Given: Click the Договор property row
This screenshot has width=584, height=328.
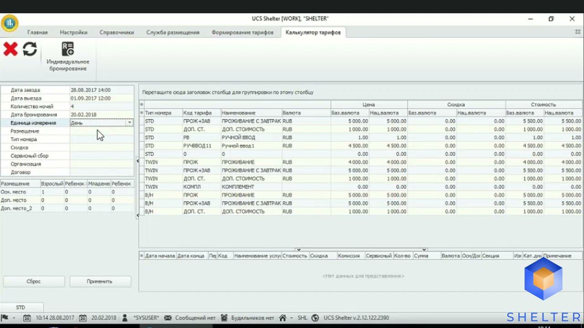Looking at the screenshot, I should (67, 172).
